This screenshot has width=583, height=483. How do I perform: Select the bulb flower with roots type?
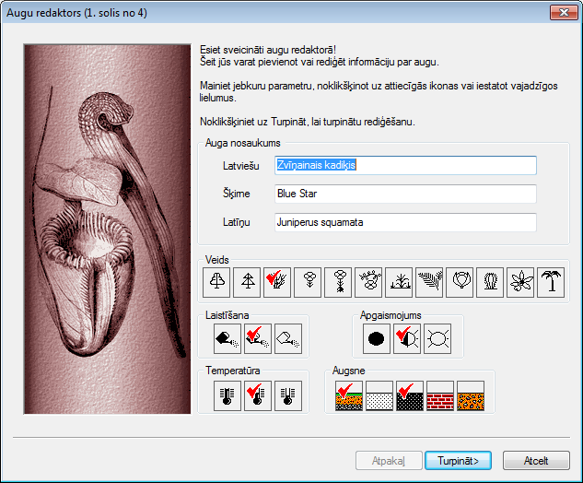tap(338, 283)
